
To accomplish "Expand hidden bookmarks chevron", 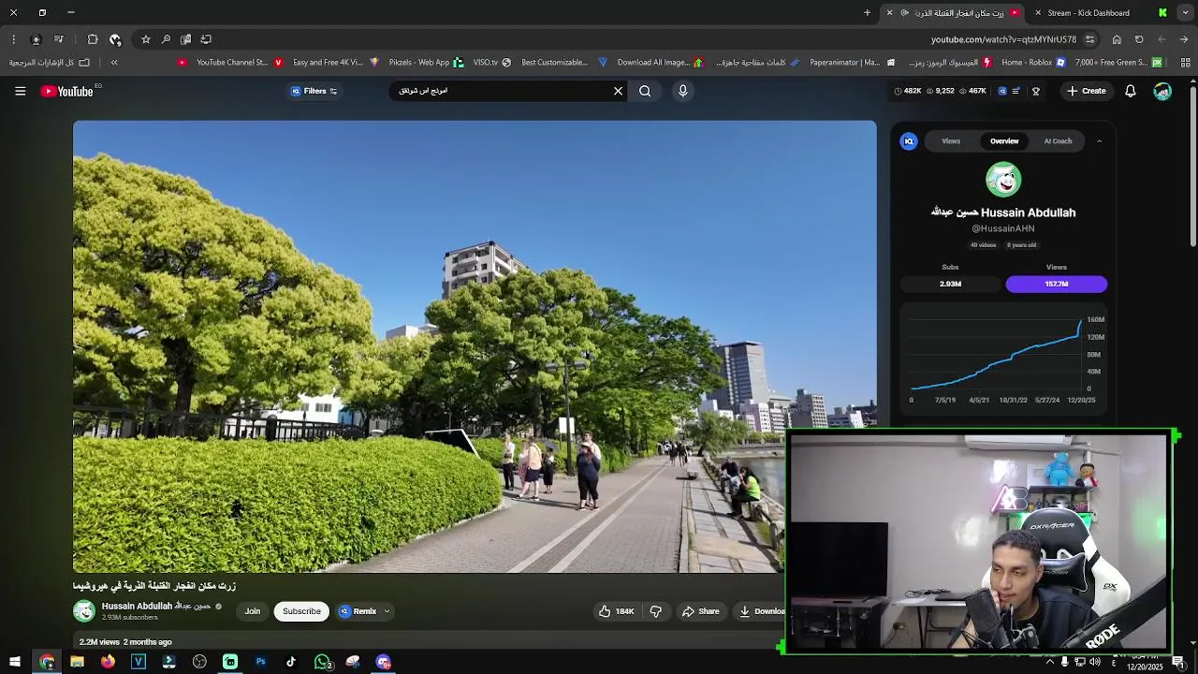I will tap(114, 63).
